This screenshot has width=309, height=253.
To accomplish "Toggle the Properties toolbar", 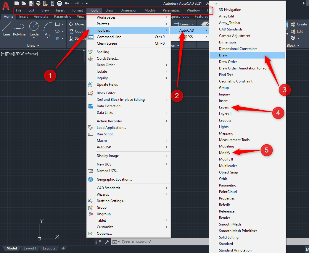I will 247,198.
